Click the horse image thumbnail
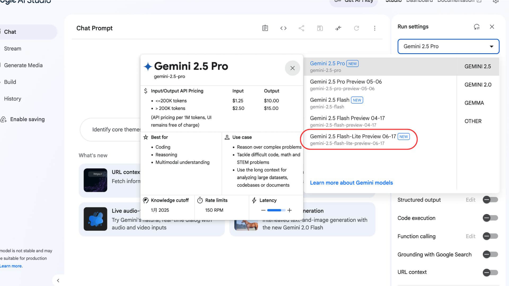The width and height of the screenshot is (509, 286). tap(246, 225)
